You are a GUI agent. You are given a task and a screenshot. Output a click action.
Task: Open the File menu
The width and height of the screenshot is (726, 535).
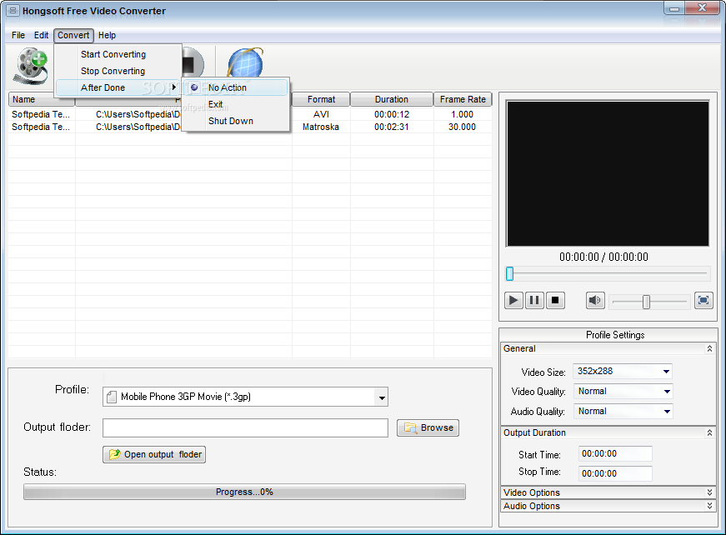click(18, 35)
